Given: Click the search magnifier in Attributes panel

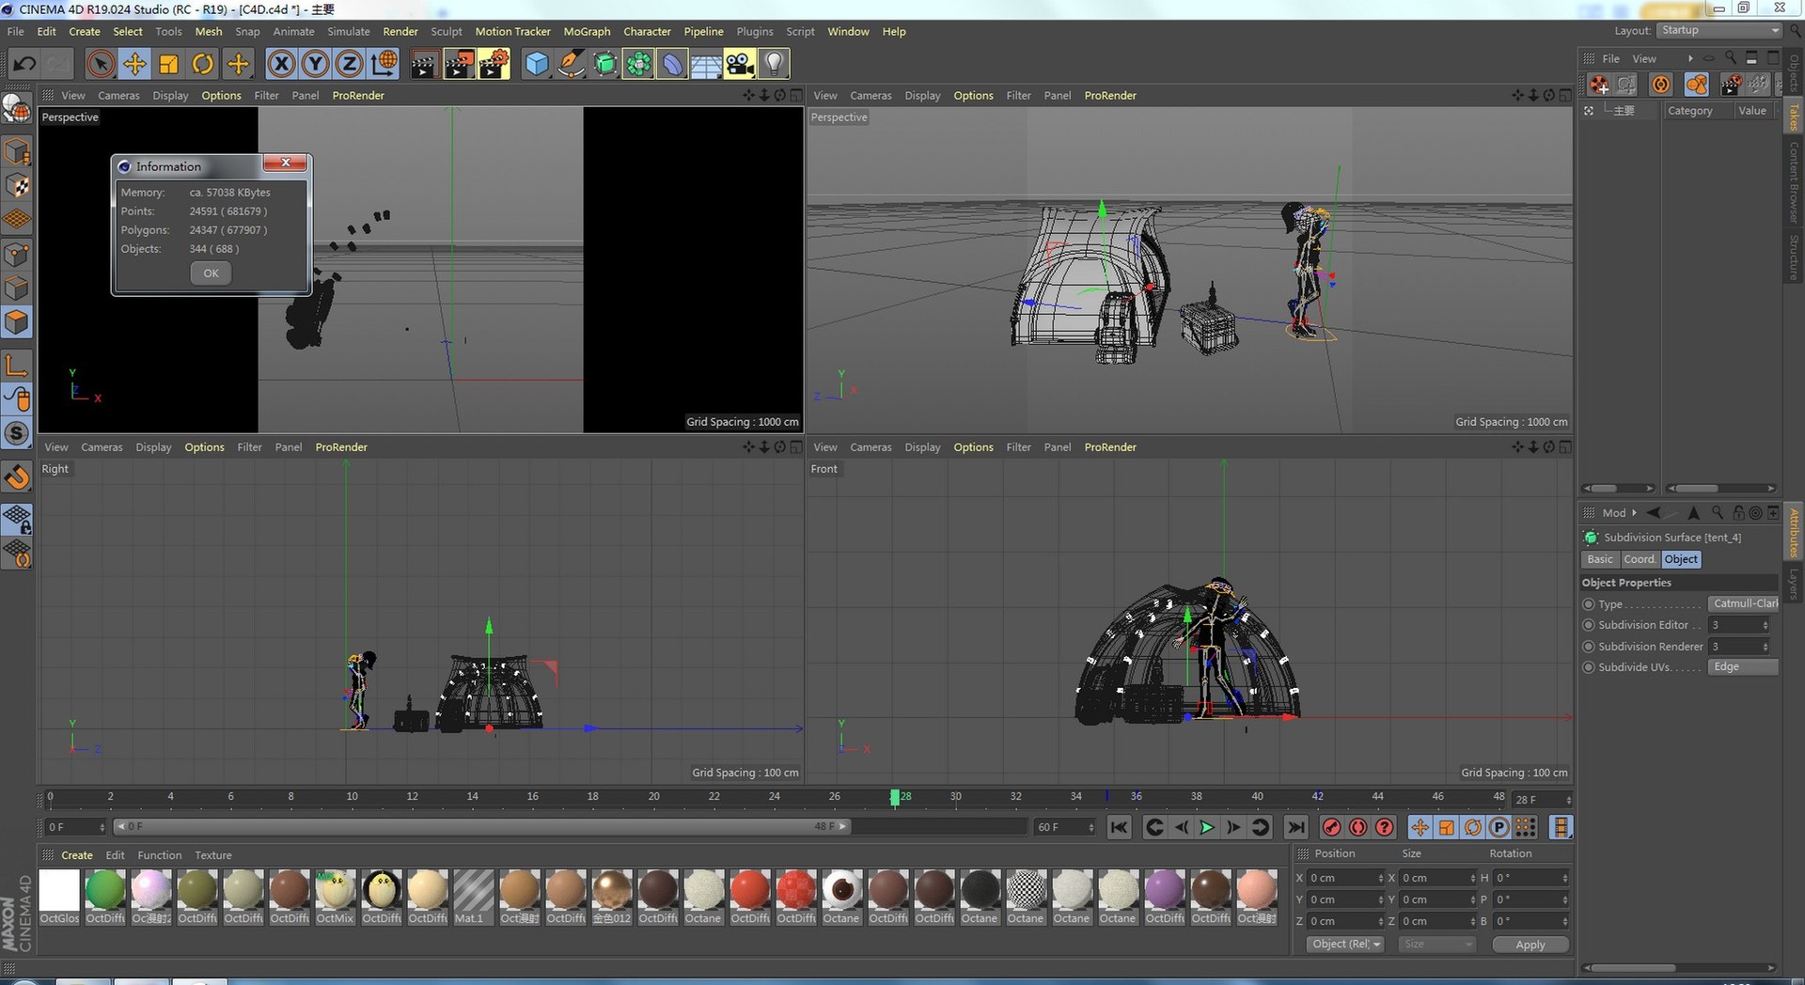Looking at the screenshot, I should tap(1718, 512).
